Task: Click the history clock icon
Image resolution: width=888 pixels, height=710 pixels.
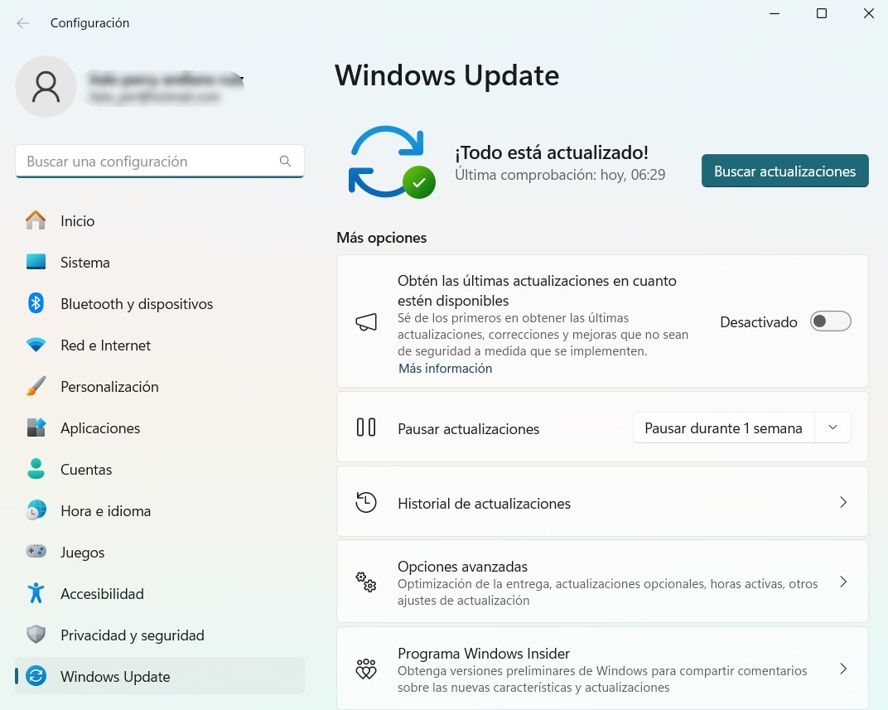Action: pyautogui.click(x=366, y=502)
